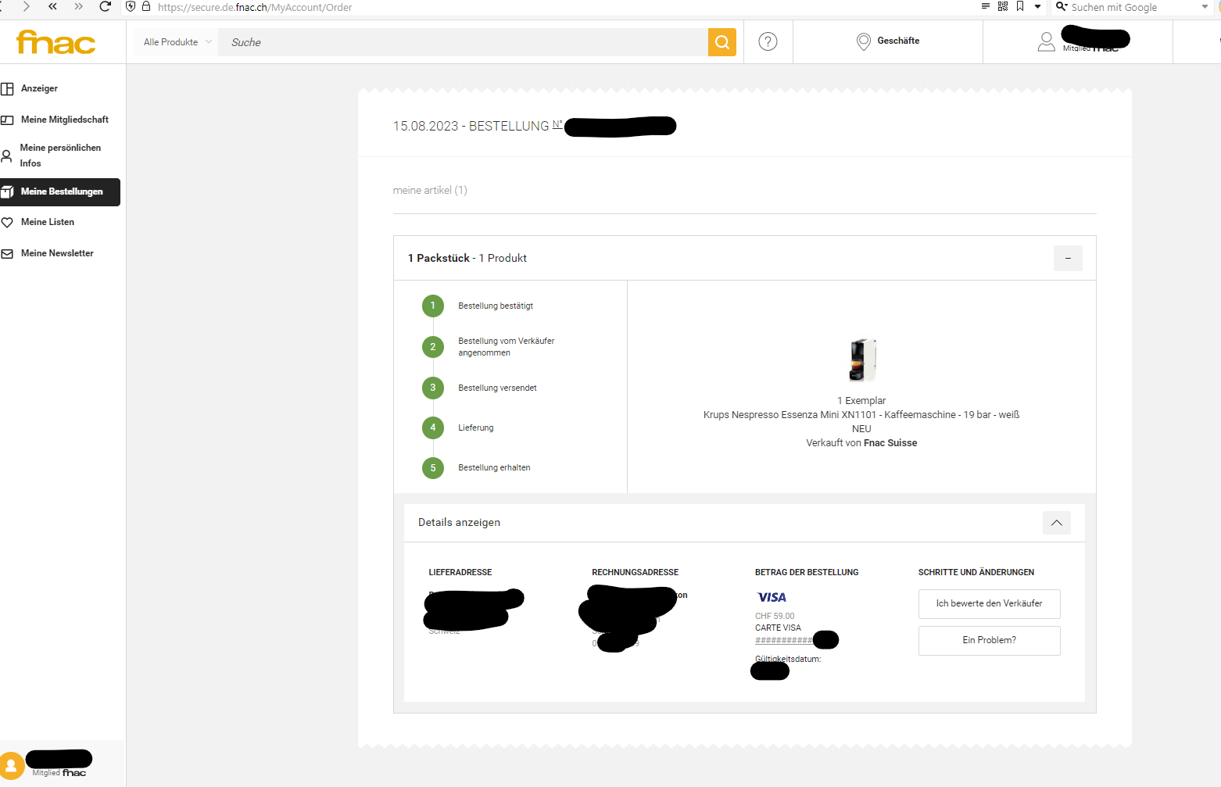Click the Fnac Suisse seller link
The width and height of the screenshot is (1221, 787).
click(x=890, y=443)
